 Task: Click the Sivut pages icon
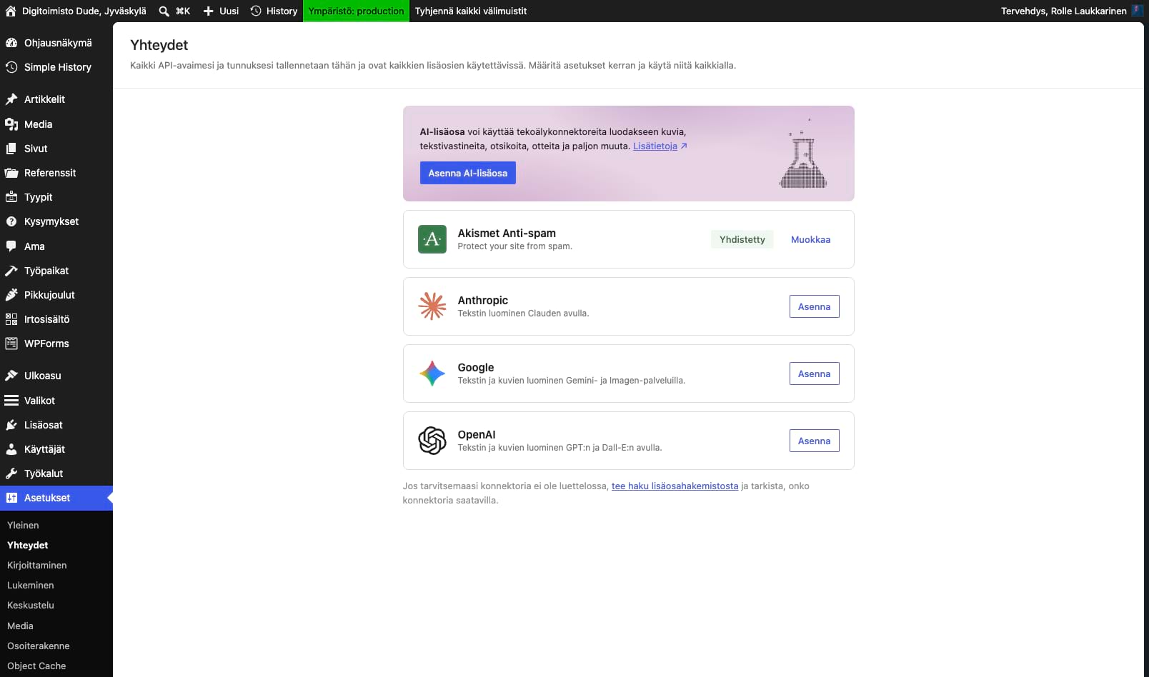[x=11, y=149]
